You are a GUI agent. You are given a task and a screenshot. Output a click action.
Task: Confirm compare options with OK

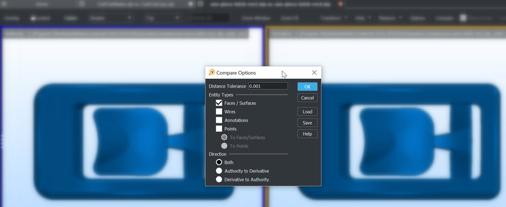[307, 87]
